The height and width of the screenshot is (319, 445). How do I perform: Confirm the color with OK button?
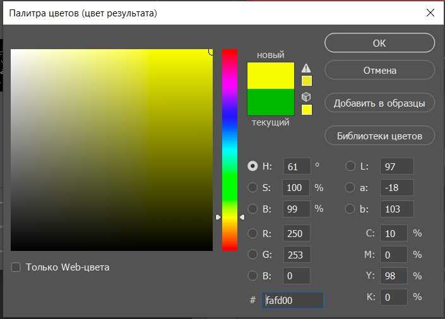(x=379, y=43)
